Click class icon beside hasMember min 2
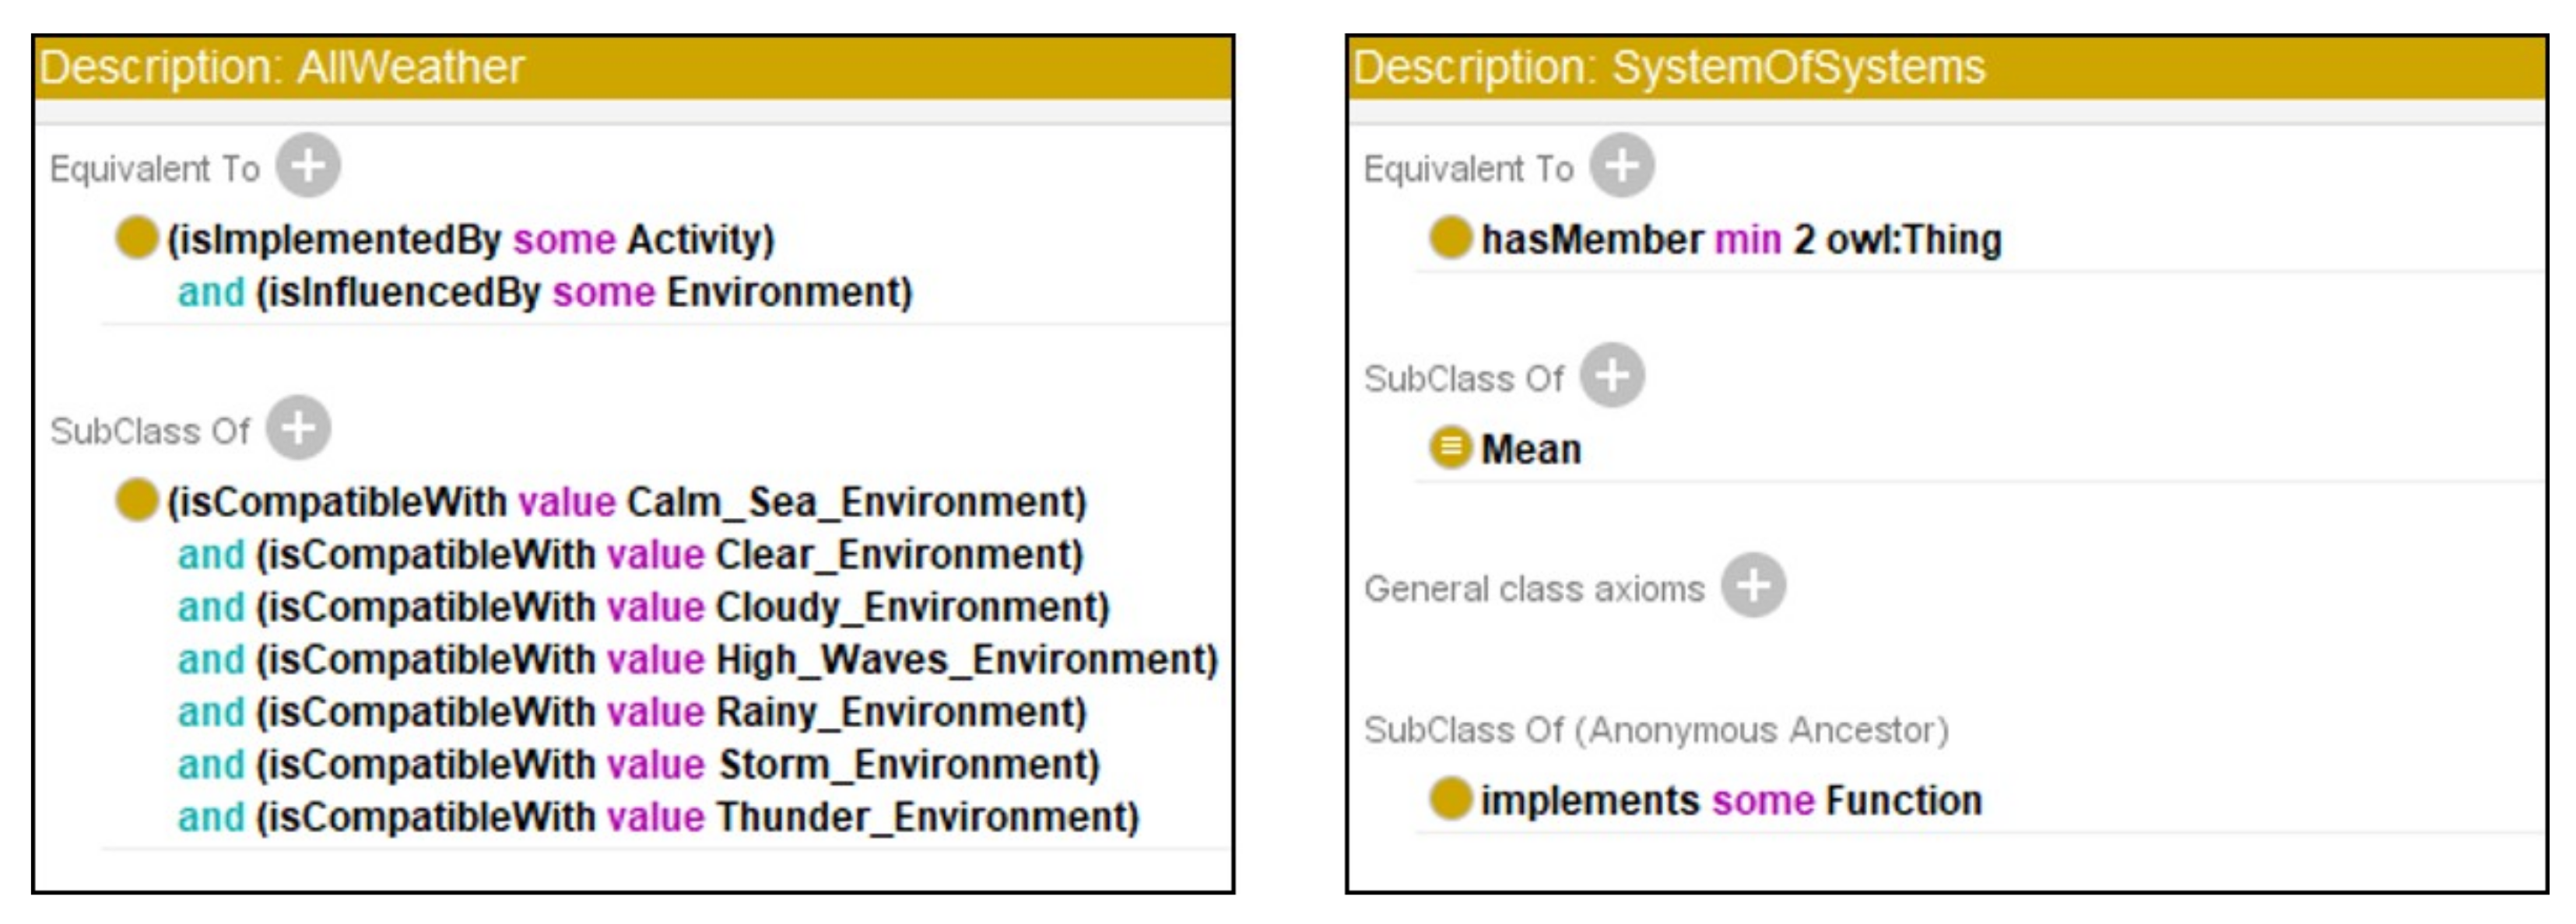 click(1451, 239)
